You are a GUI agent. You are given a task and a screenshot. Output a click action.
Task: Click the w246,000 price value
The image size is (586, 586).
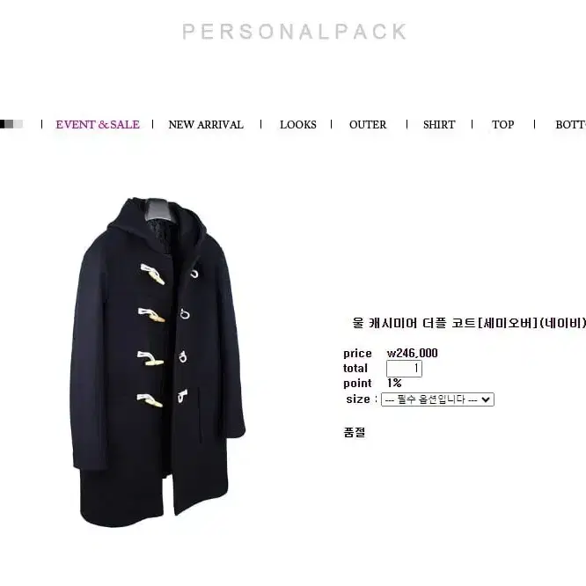tap(412, 353)
